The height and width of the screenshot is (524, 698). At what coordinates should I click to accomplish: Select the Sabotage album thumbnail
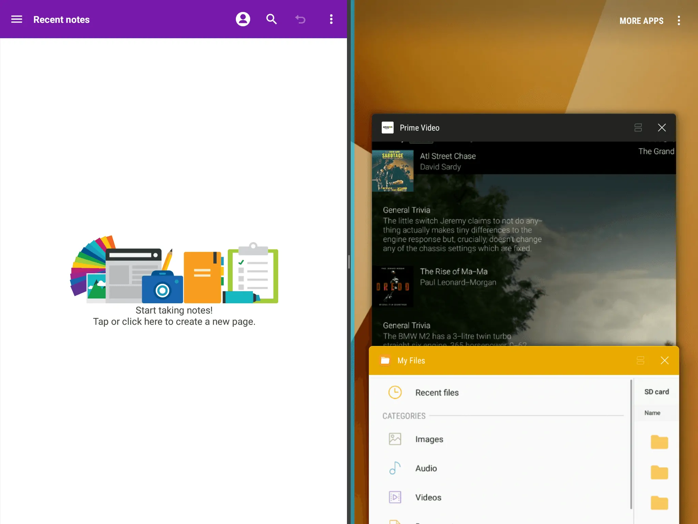click(x=393, y=171)
